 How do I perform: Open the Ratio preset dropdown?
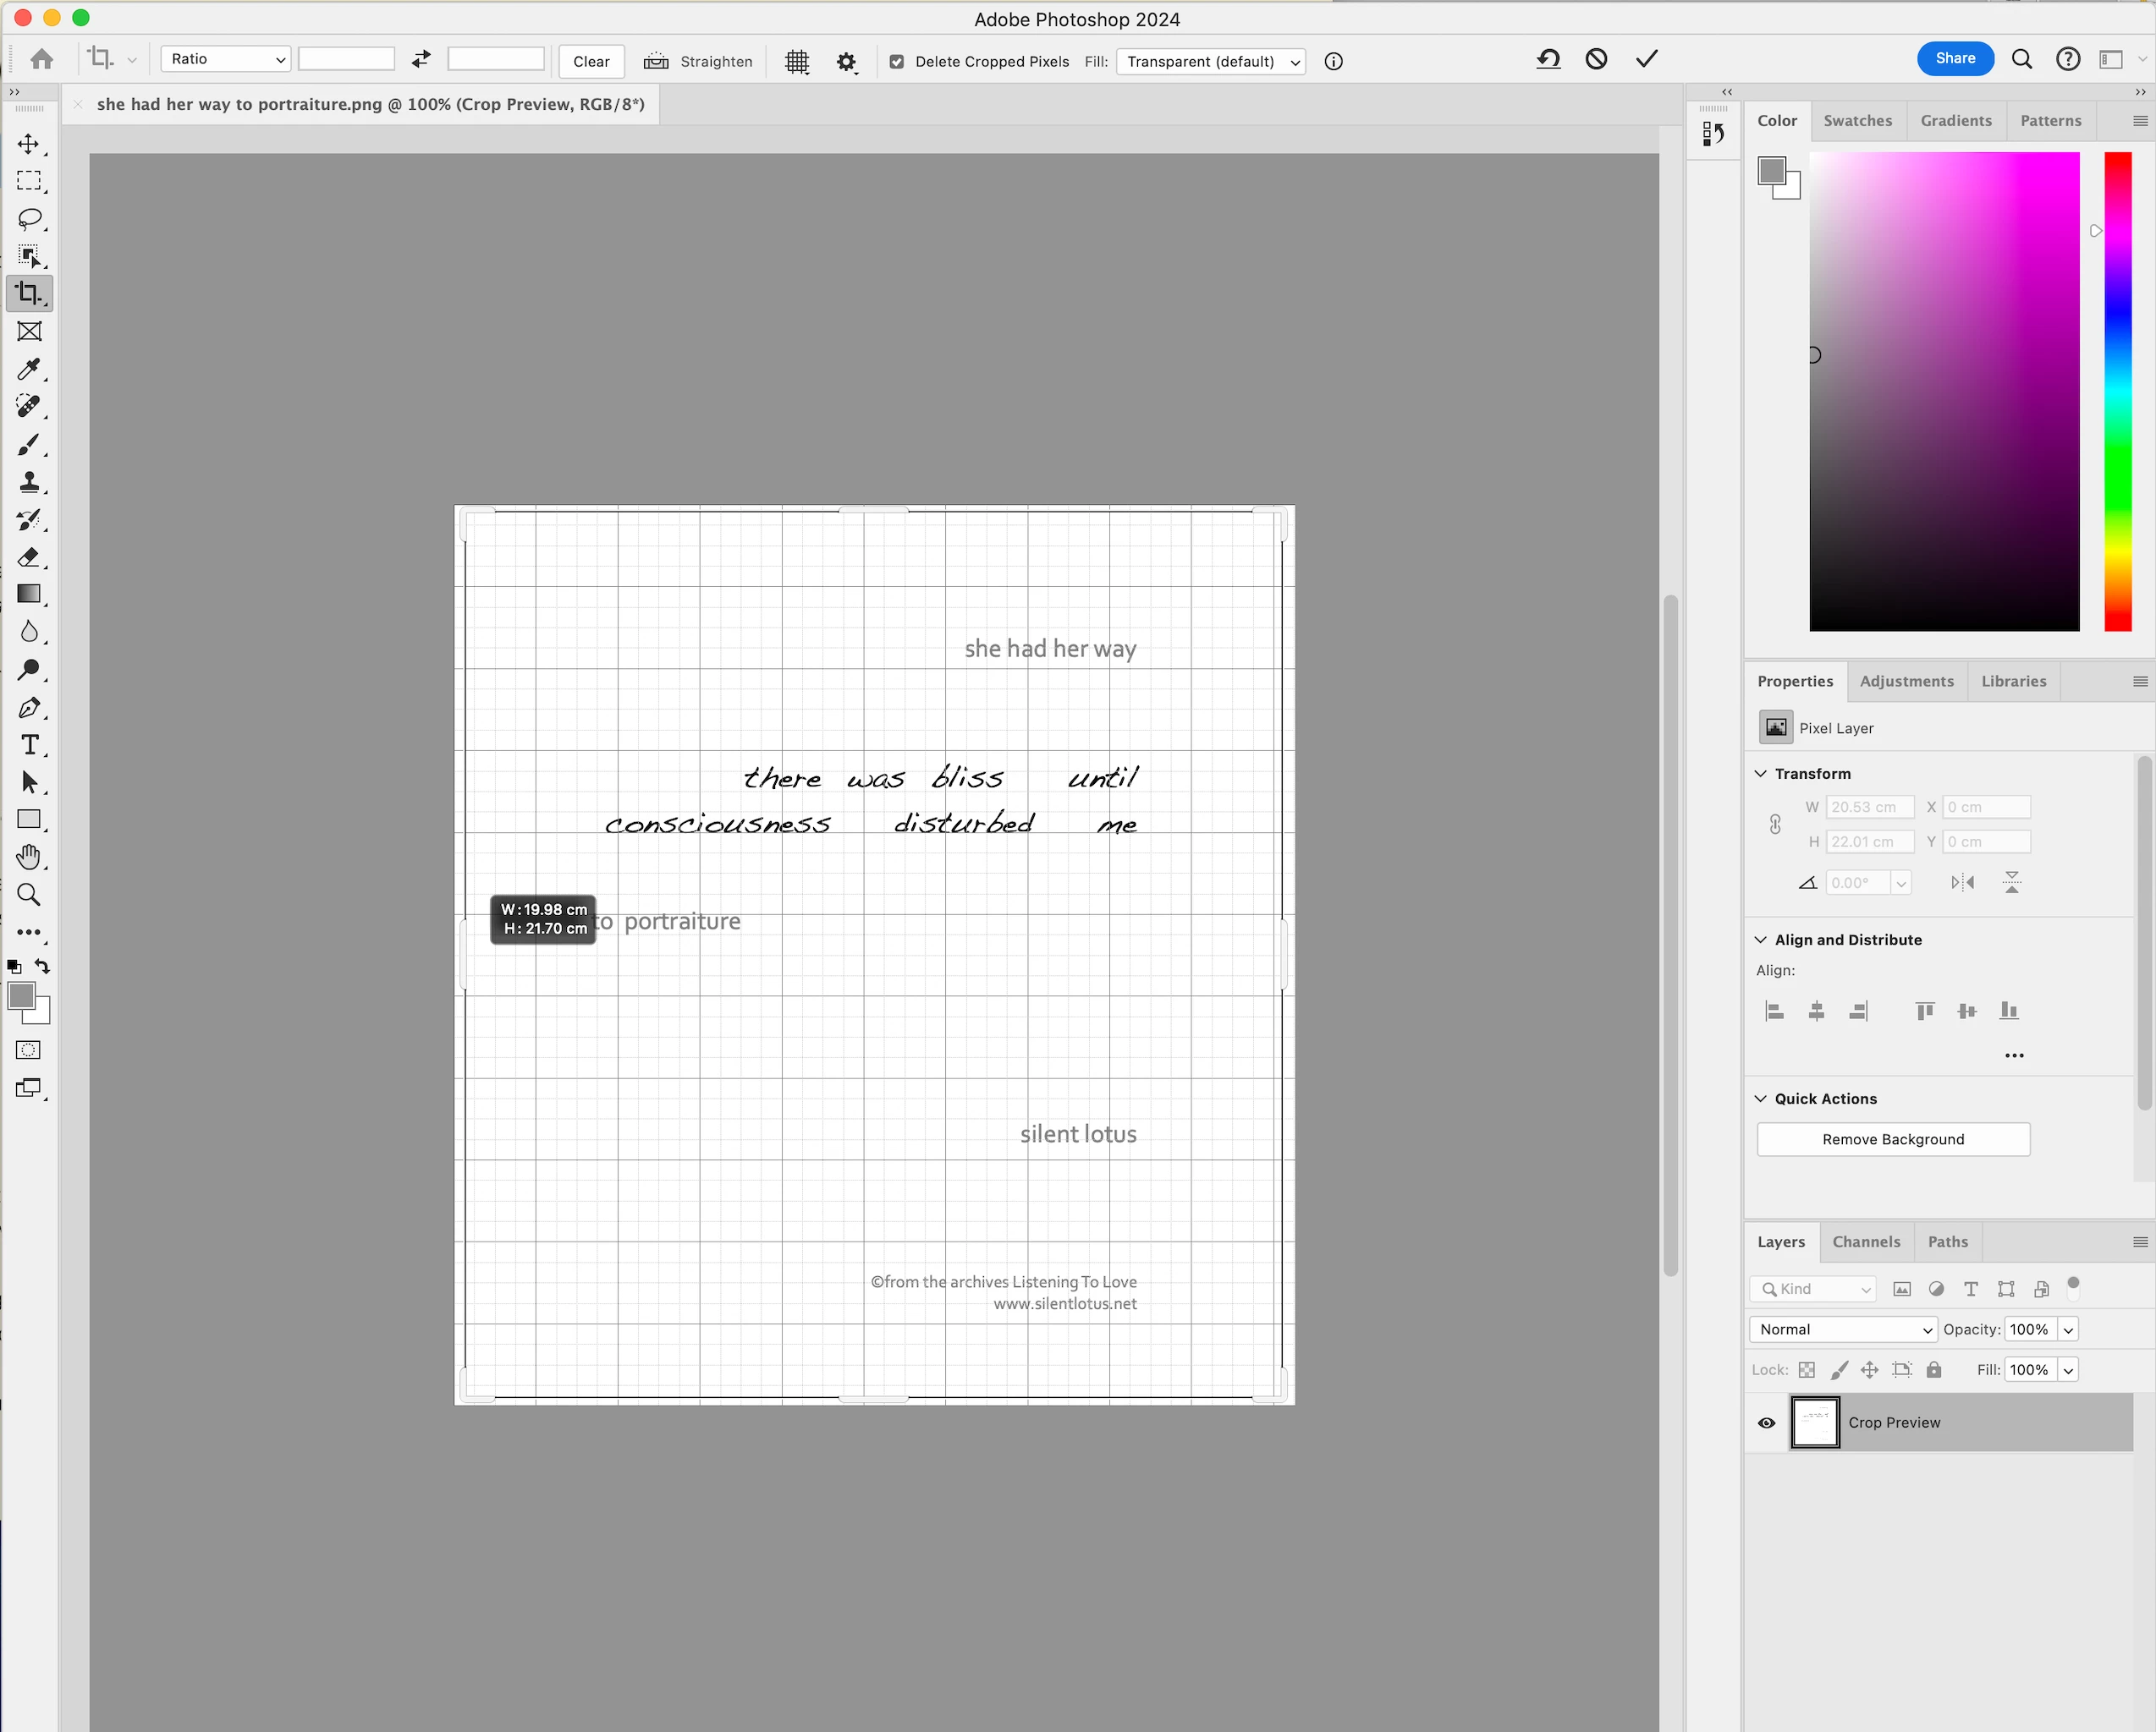pos(226,60)
